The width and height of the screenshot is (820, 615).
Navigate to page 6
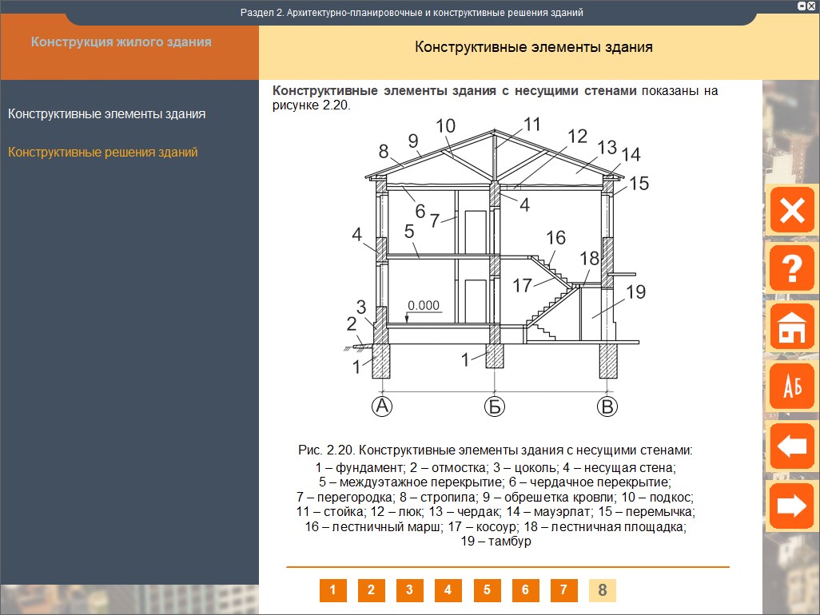click(525, 590)
